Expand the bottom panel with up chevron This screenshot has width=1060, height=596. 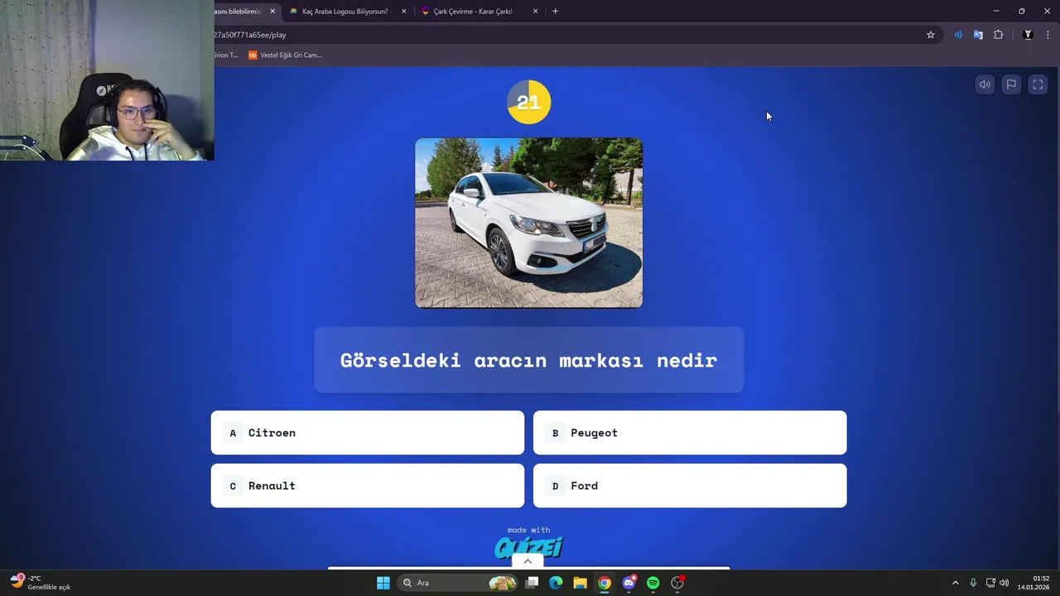click(x=528, y=561)
